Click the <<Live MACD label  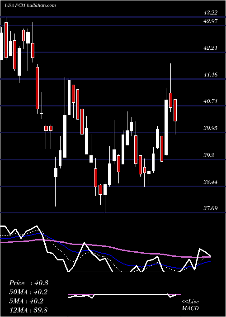pos(190,305)
